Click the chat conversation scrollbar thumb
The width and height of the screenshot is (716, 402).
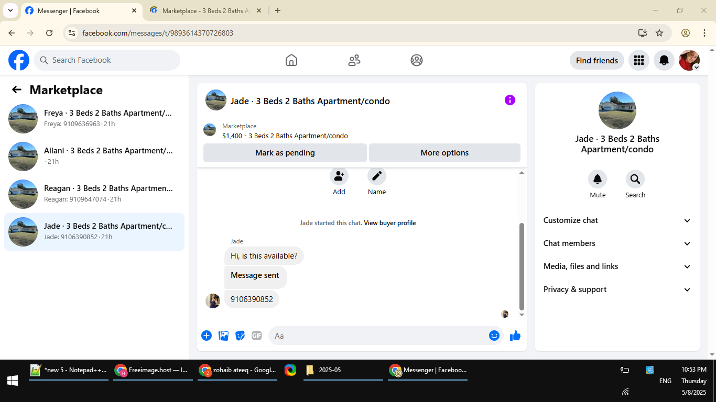pos(522,266)
